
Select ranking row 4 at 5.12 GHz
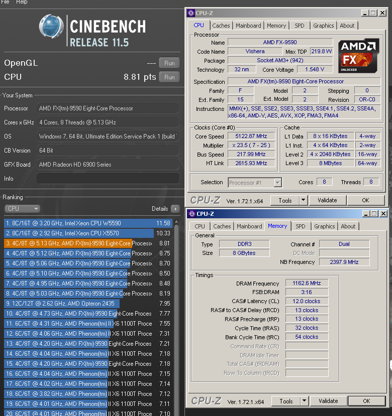tap(88, 253)
